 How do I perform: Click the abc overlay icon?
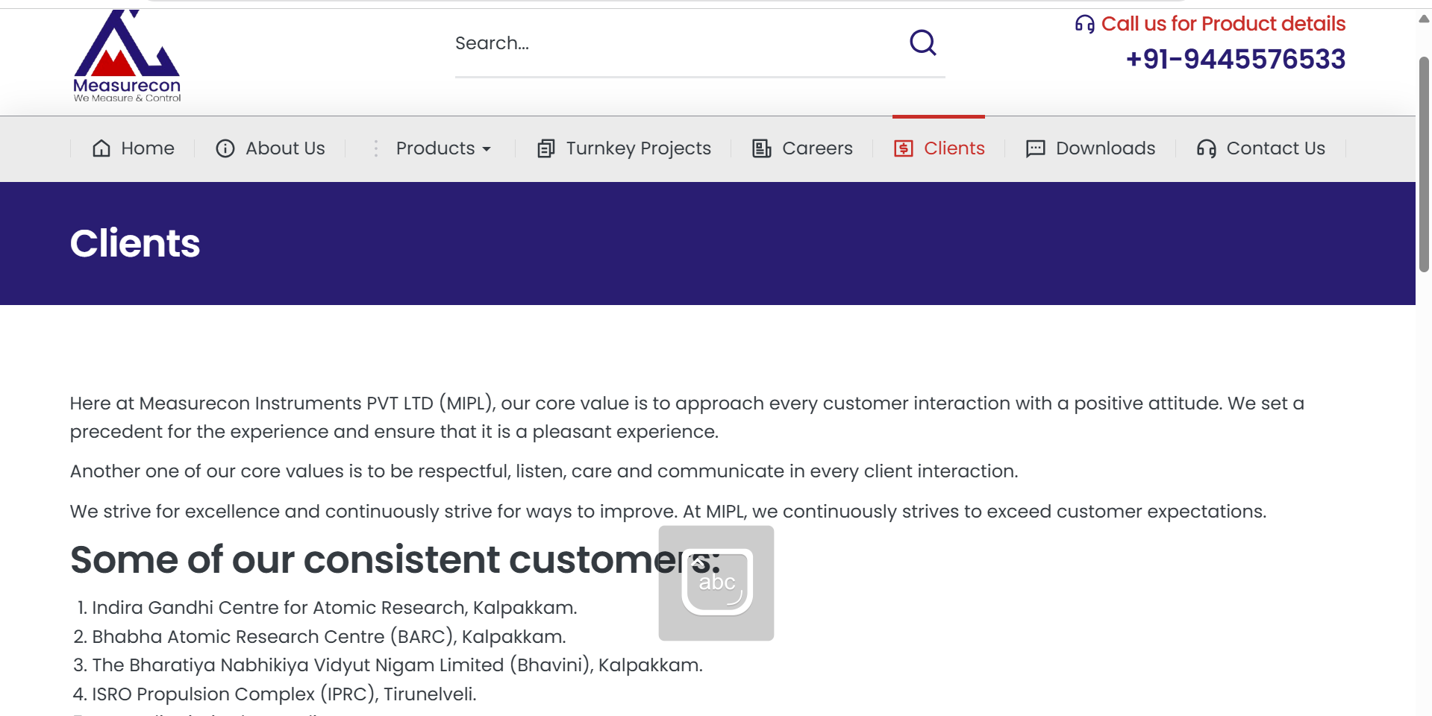point(716,583)
